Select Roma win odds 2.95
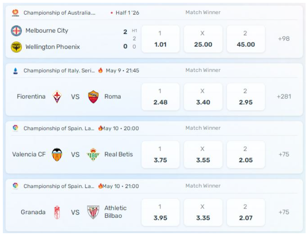This screenshot has width=308, height=236. click(x=246, y=96)
